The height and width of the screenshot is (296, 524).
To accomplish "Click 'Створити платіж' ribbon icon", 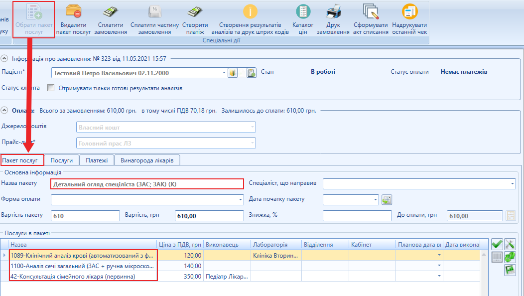I will point(195,20).
